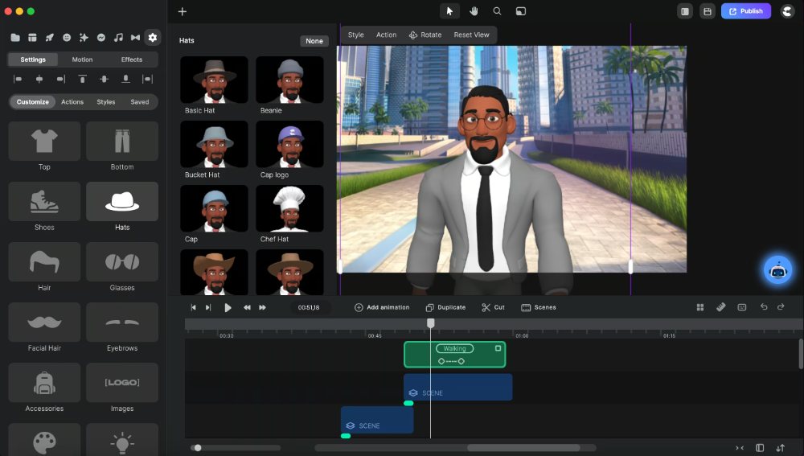Image resolution: width=804 pixels, height=456 pixels.
Task: Align object to top edge
Action: click(83, 79)
